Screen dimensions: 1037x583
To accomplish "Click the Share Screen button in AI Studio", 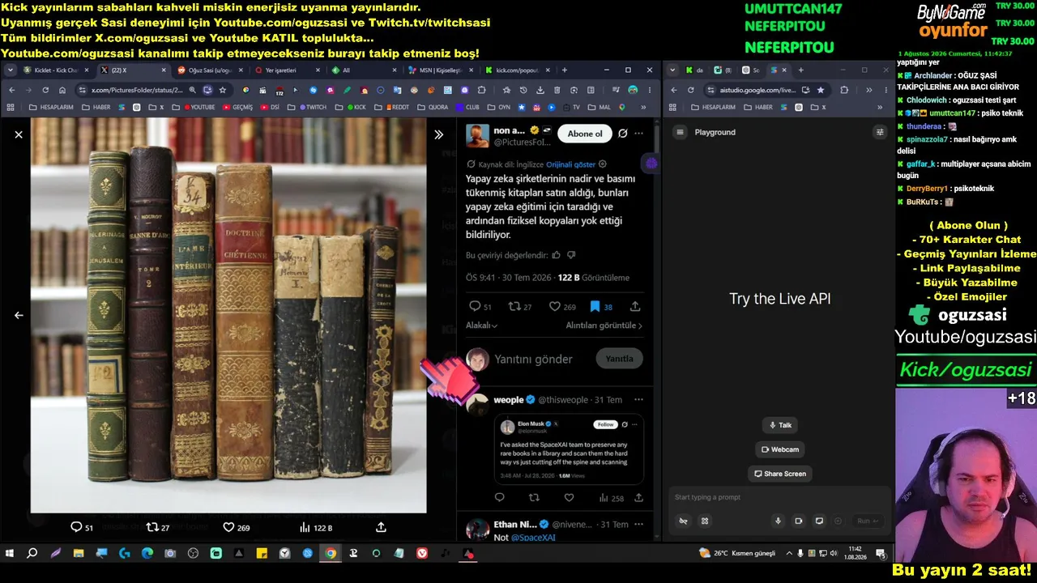I will click(x=780, y=474).
